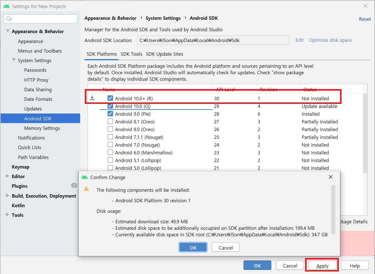Select Updates settings item
The image size is (375, 274).
point(33,109)
